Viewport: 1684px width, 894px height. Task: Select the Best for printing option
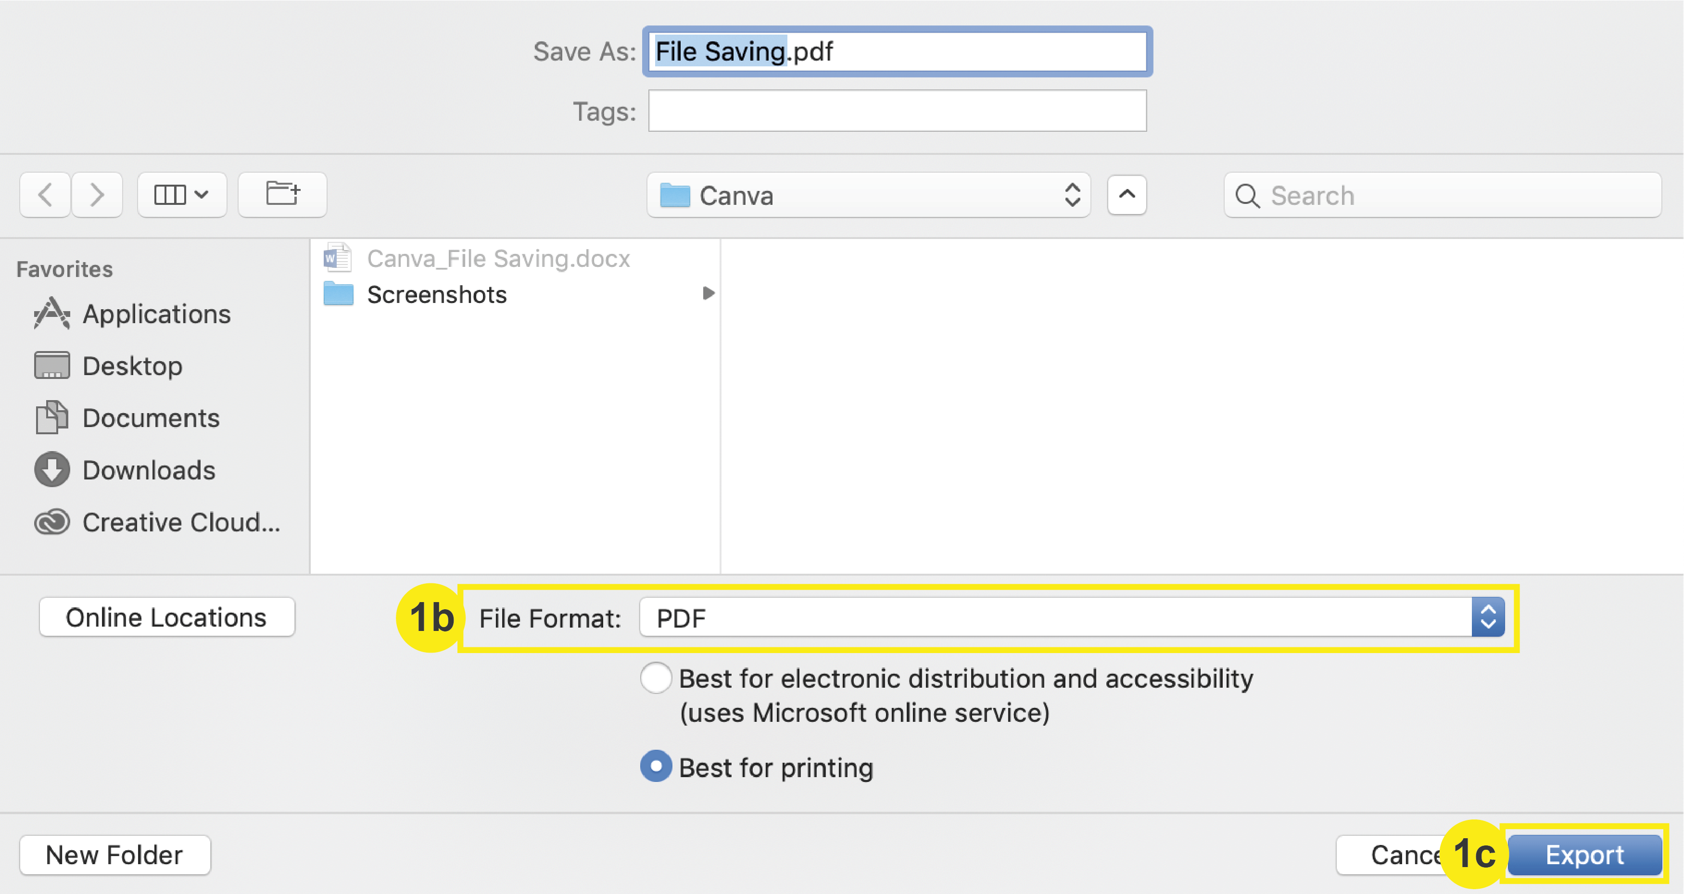pos(656,767)
